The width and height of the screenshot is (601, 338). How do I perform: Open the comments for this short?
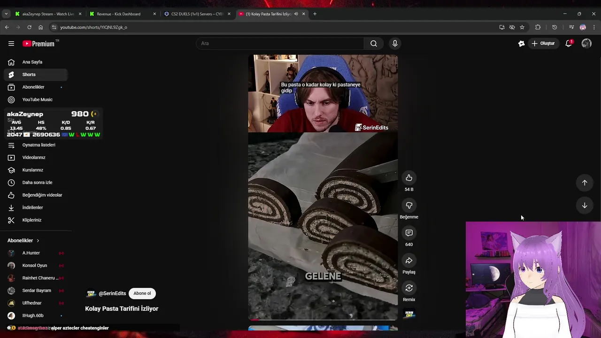[409, 233]
